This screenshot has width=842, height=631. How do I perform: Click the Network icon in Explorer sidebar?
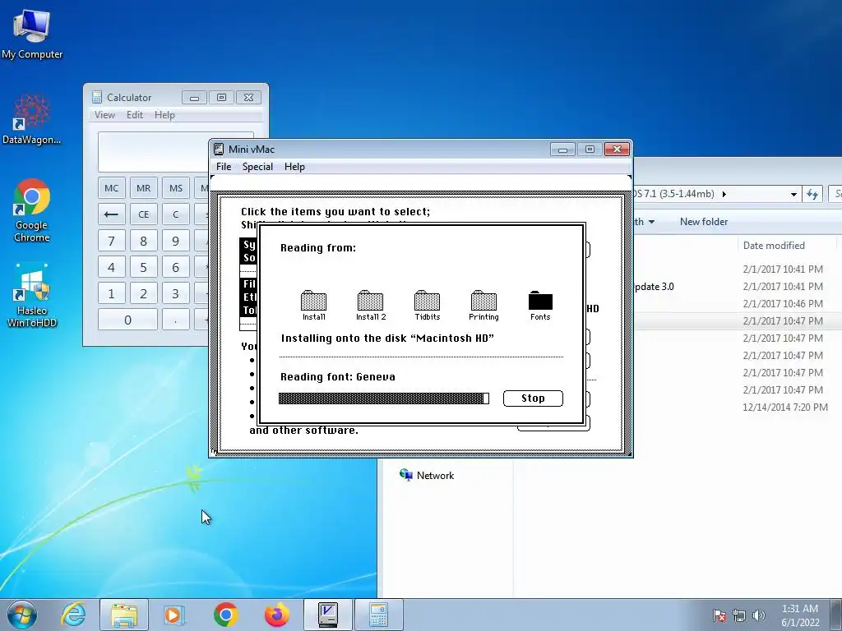405,475
